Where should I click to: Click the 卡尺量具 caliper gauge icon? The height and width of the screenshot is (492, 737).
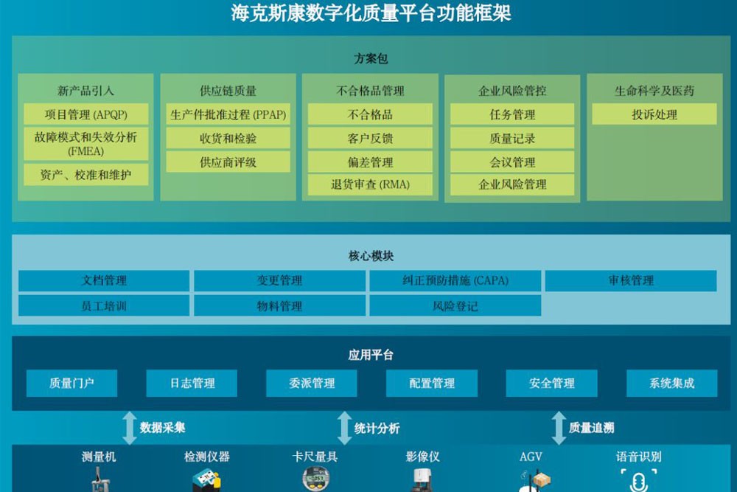pyautogui.click(x=315, y=479)
